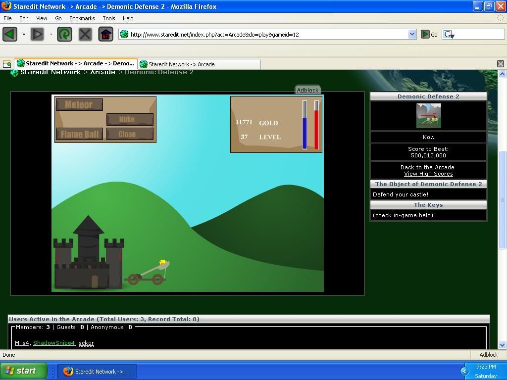Screen dimensions: 507x380
Task: Open user M_s4's profile
Action: click(x=22, y=343)
